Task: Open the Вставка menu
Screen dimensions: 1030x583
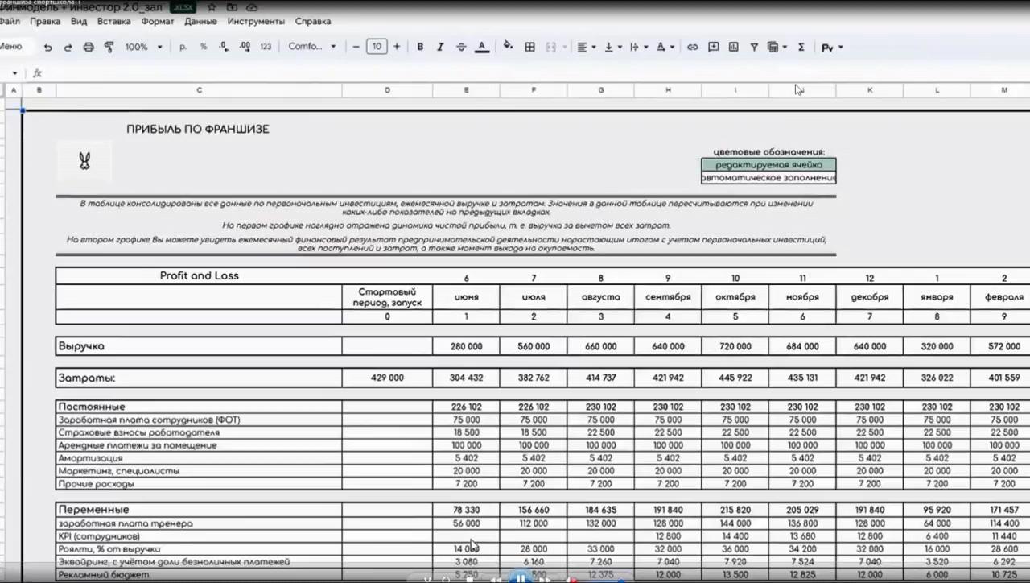Action: click(113, 22)
